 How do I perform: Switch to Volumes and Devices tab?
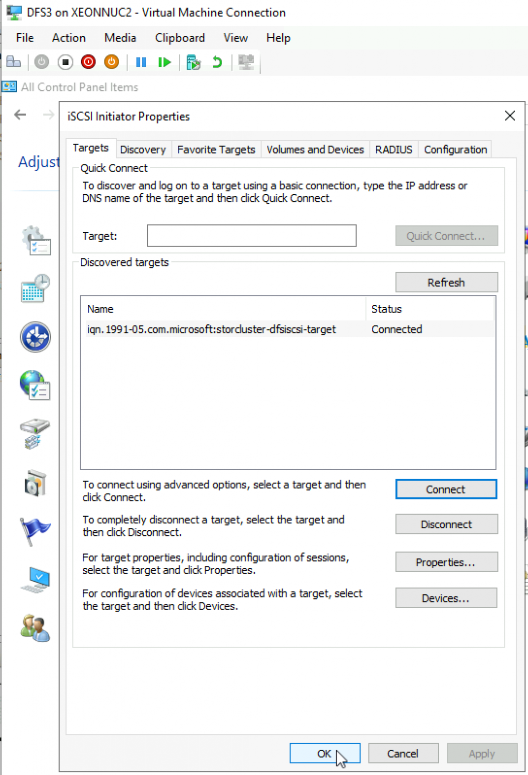pos(315,149)
